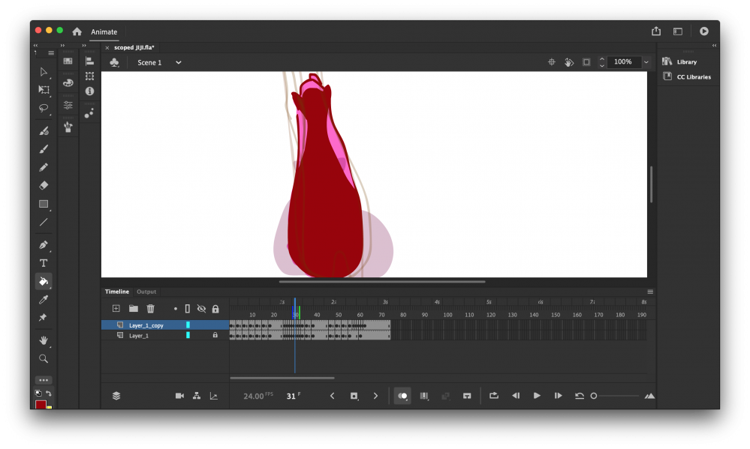
Task: Toggle lock all layers padlock
Action: tap(215, 309)
